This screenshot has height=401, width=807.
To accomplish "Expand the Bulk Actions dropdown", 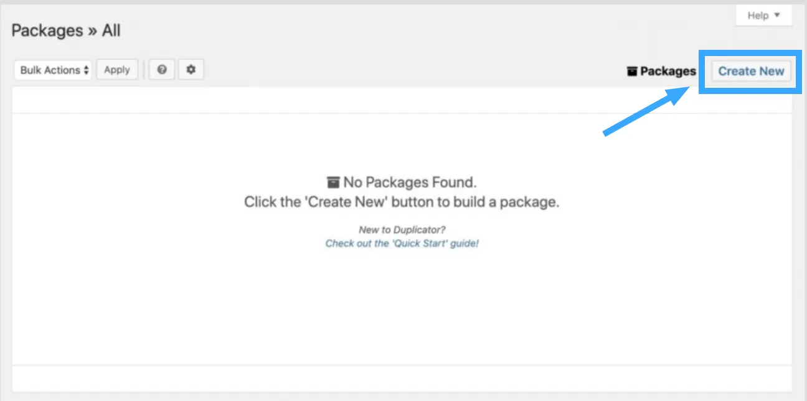I will 53,70.
